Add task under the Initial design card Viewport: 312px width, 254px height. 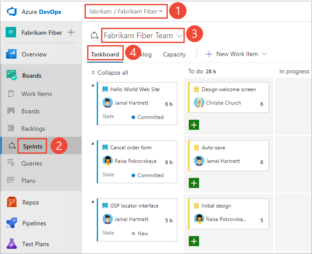tap(194, 241)
